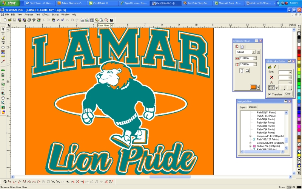Open the Text menu

37,14
